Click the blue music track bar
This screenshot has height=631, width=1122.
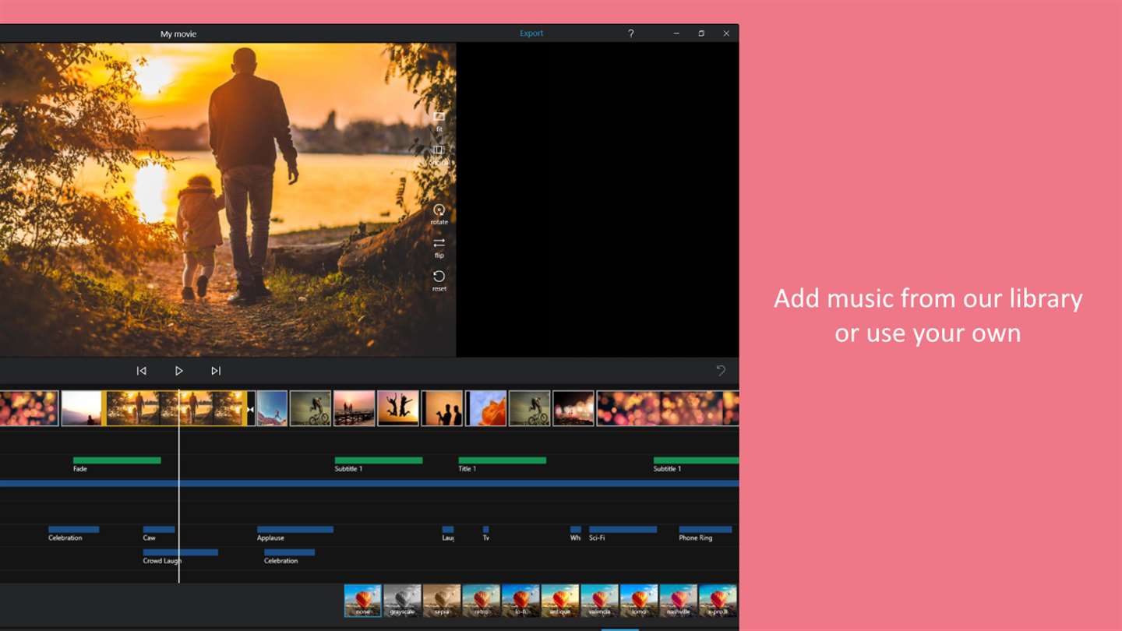[369, 483]
